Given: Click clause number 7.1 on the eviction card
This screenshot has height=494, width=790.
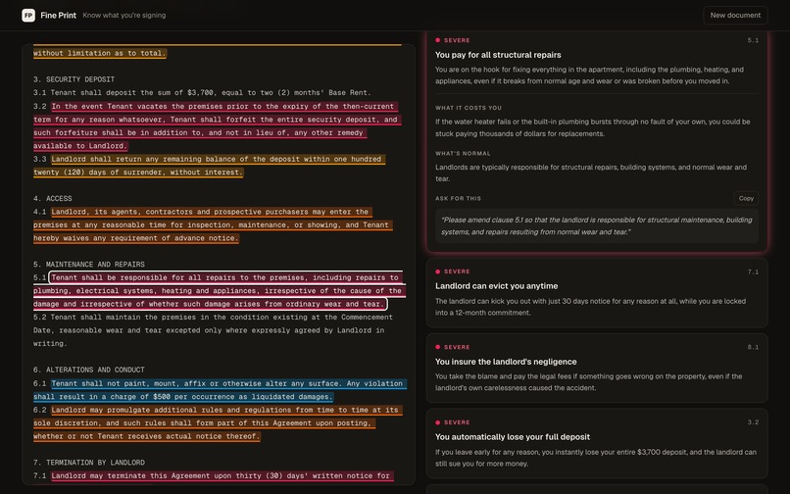Looking at the screenshot, I should click(753, 272).
